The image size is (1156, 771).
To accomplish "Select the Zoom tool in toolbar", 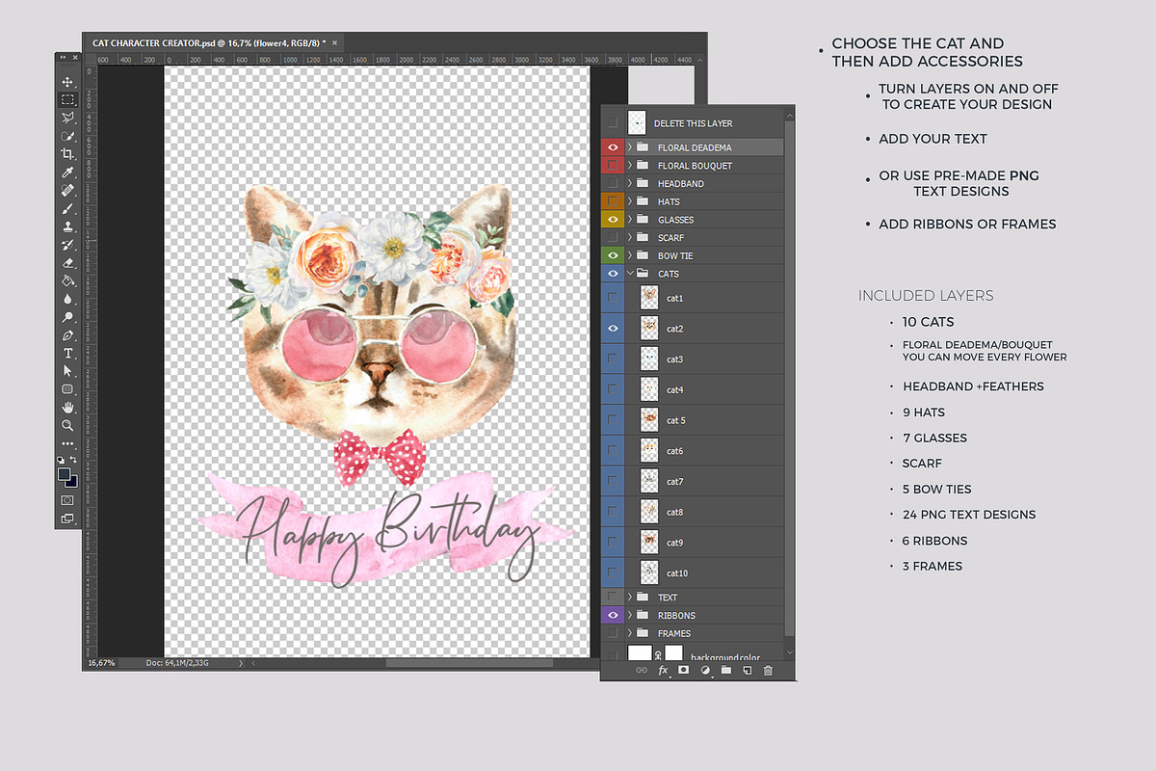I will coord(67,425).
